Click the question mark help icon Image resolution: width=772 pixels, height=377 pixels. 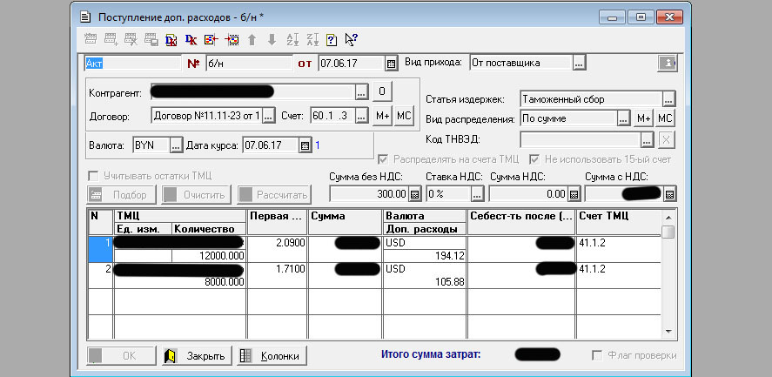[x=332, y=39]
